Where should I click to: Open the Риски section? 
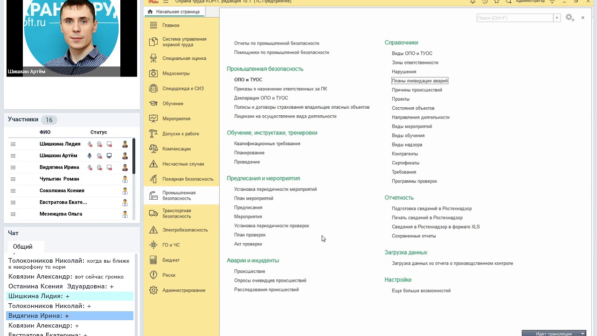coord(181,275)
